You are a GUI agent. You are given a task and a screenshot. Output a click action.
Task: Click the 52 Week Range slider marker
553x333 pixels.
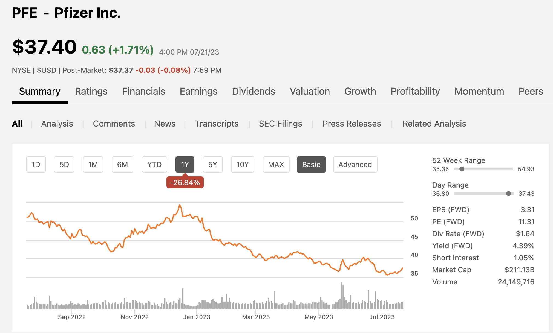[462, 169]
